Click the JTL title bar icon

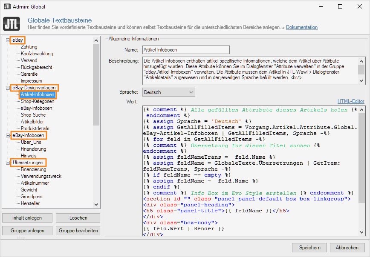[7, 6]
